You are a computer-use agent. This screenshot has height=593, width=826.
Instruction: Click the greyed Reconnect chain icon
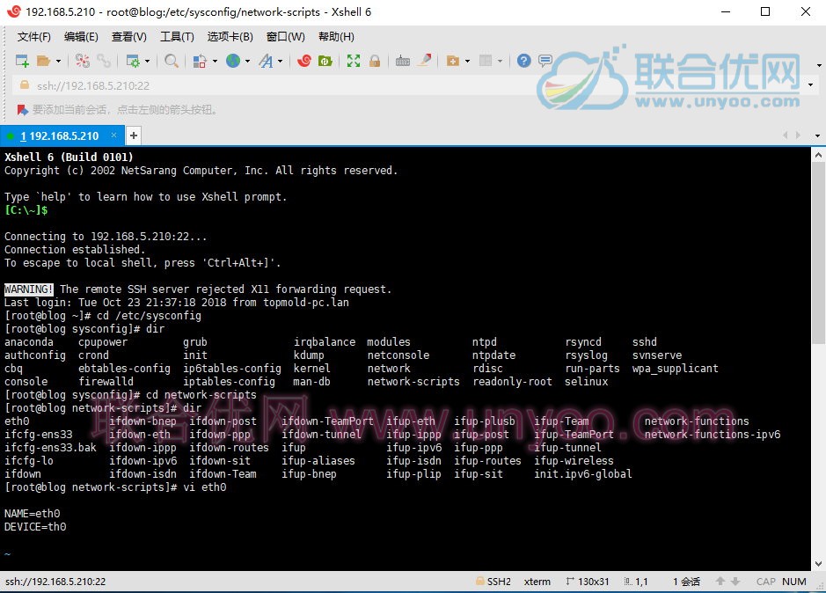103,61
